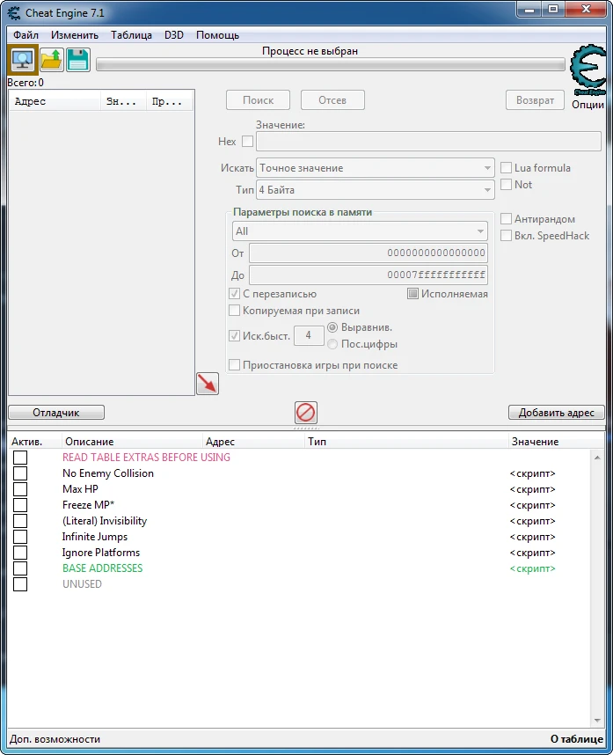Click the address list scroll down arrow
Screen dimensions: 613x755
[597, 721]
